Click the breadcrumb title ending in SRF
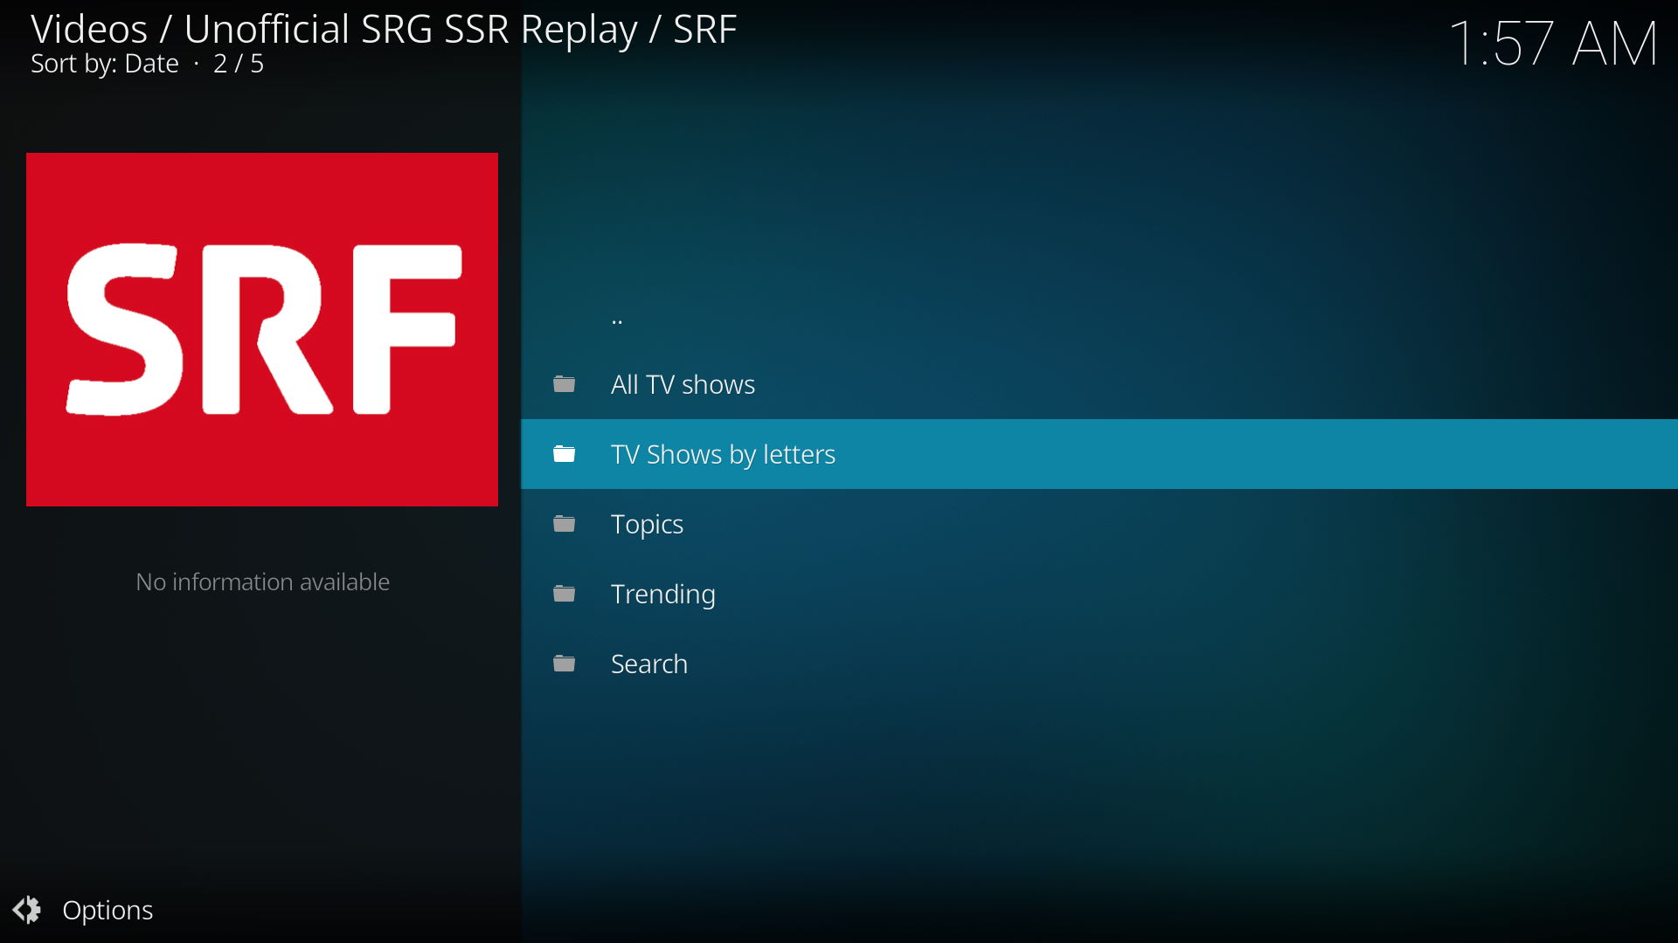The height and width of the screenshot is (943, 1678). 384,29
